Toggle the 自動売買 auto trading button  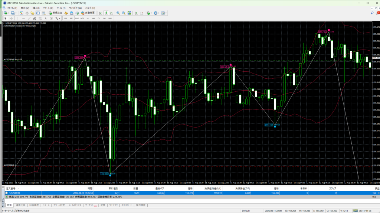pyautogui.click(x=88, y=13)
